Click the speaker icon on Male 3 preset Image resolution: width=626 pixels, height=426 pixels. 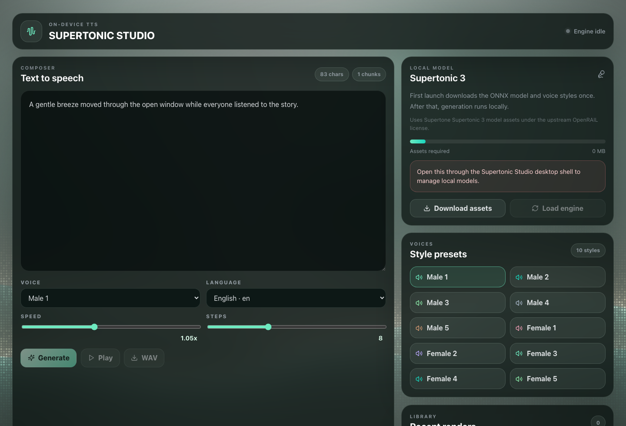419,303
